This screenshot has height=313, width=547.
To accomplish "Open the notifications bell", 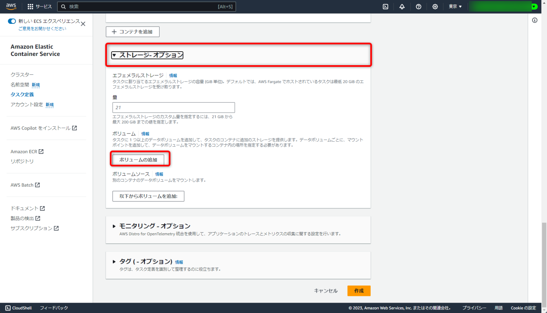I will [402, 6].
